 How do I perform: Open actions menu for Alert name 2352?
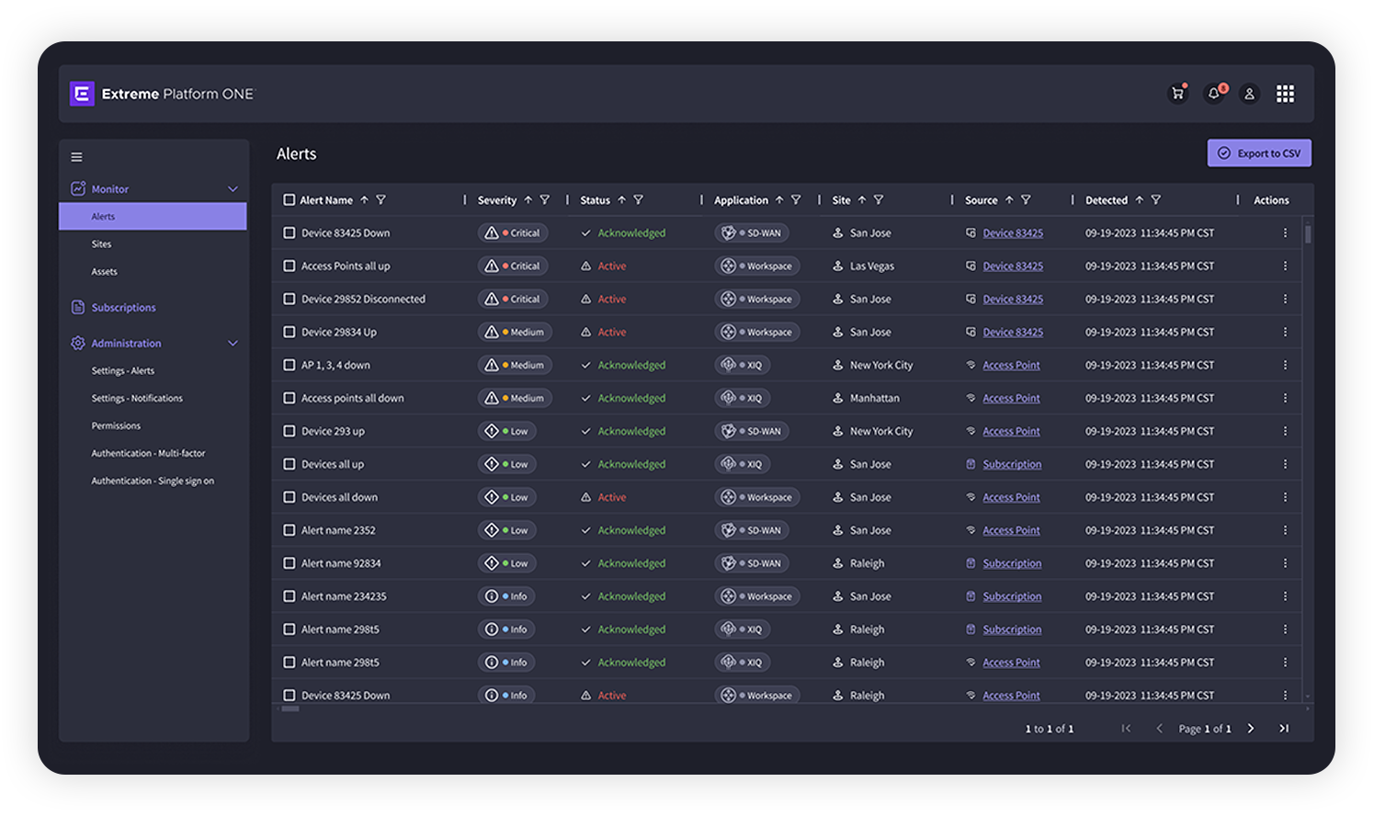coord(1285,531)
